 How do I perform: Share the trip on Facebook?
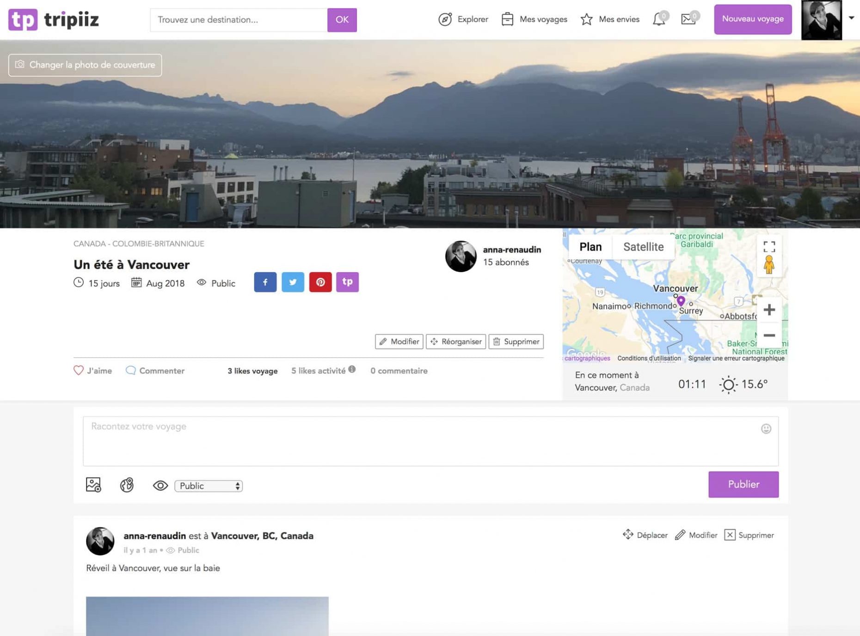[265, 282]
